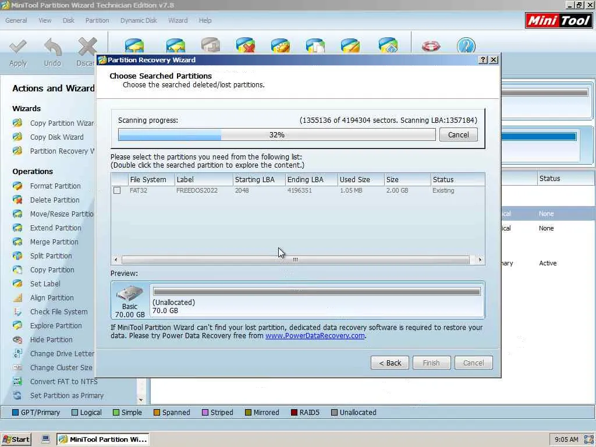Click the Copy Disk Wizard icon
Screen dimensions: 596x447
[17, 137]
